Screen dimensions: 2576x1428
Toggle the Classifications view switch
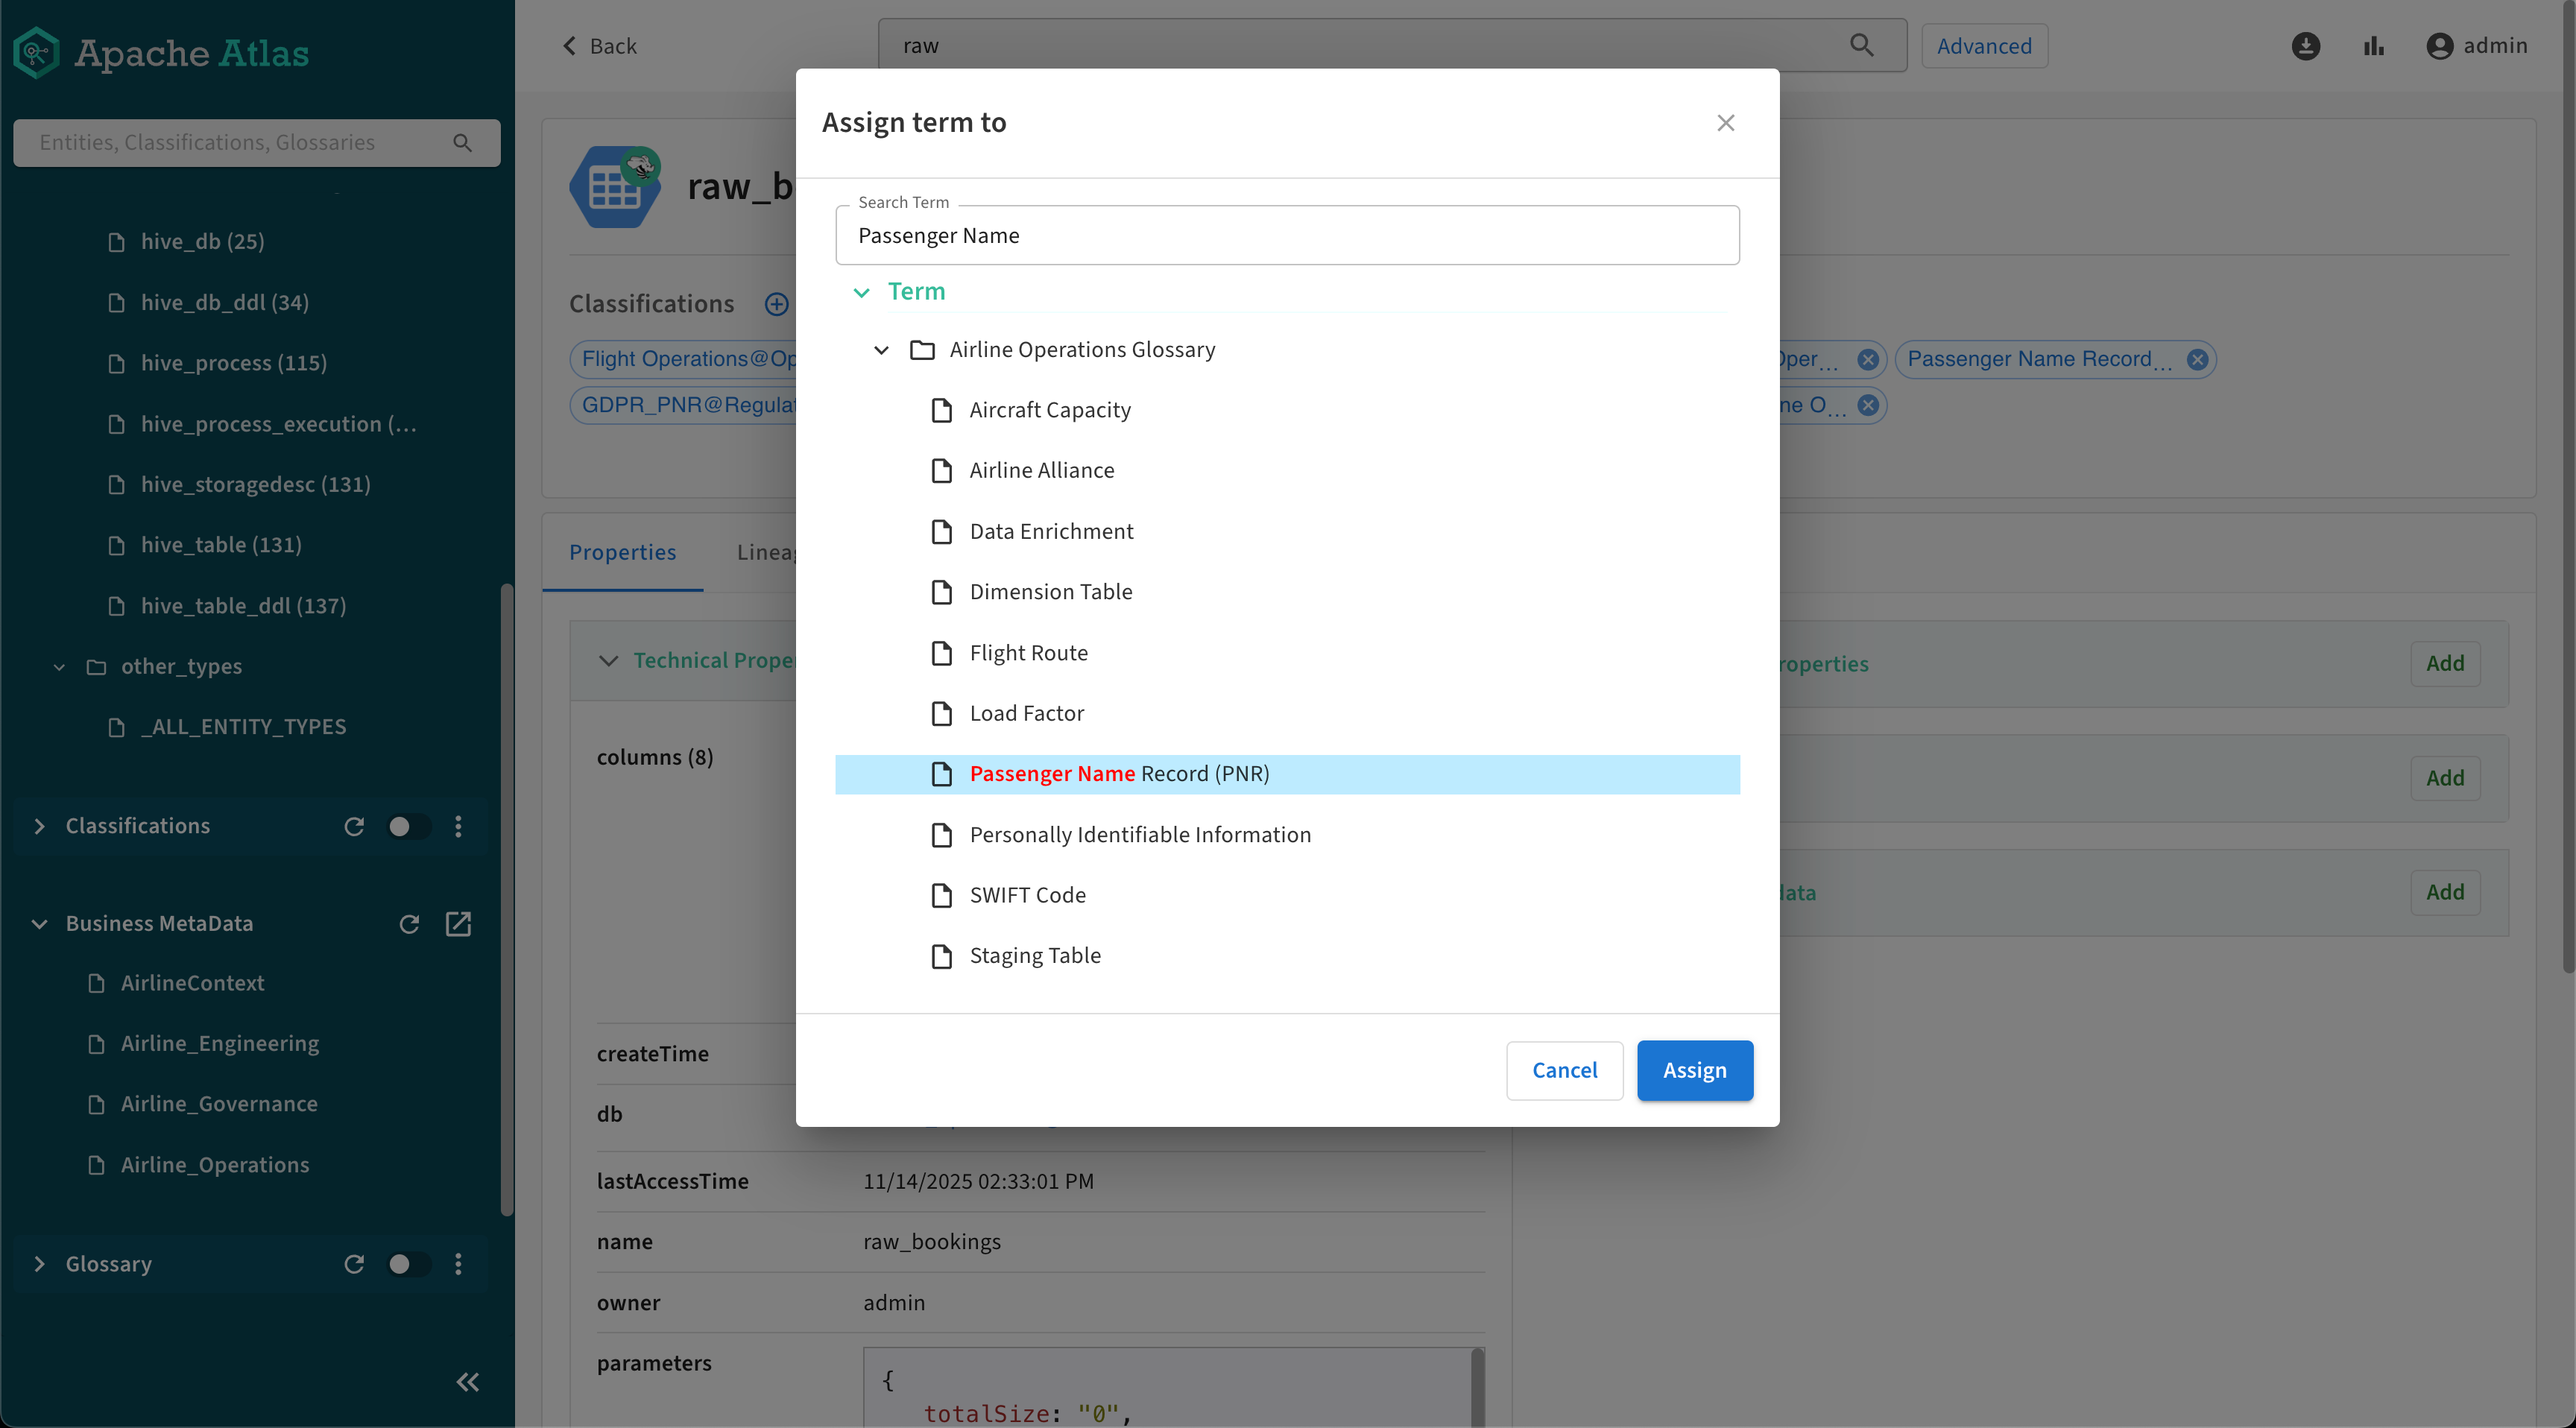pos(408,826)
